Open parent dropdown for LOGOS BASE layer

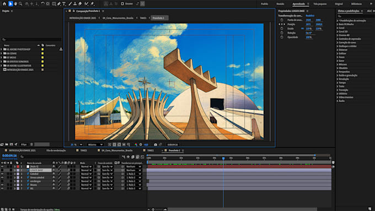point(133,170)
